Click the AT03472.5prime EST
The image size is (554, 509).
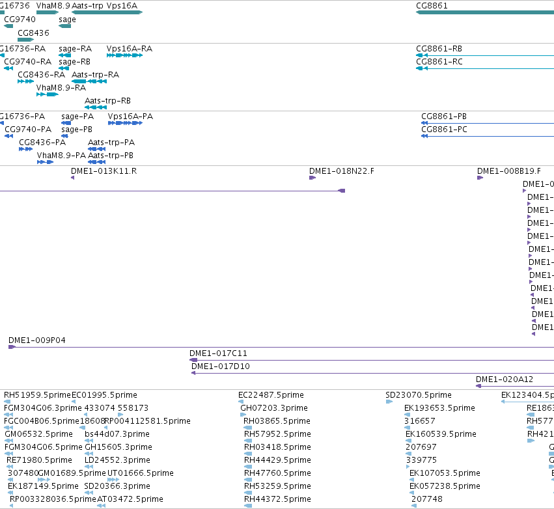(x=101, y=506)
